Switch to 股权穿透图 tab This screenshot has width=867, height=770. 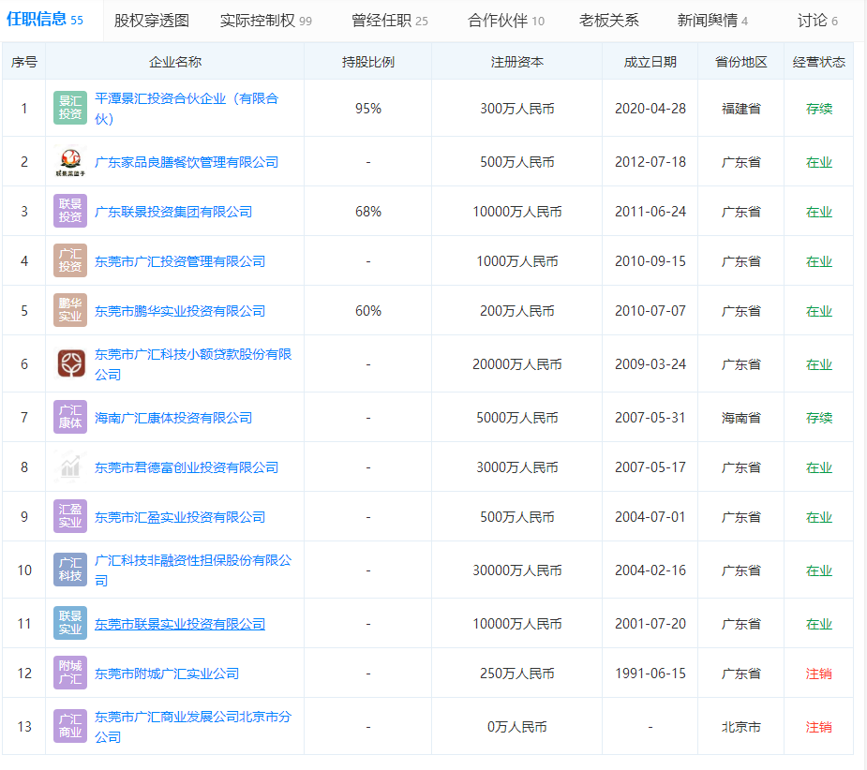click(x=152, y=21)
